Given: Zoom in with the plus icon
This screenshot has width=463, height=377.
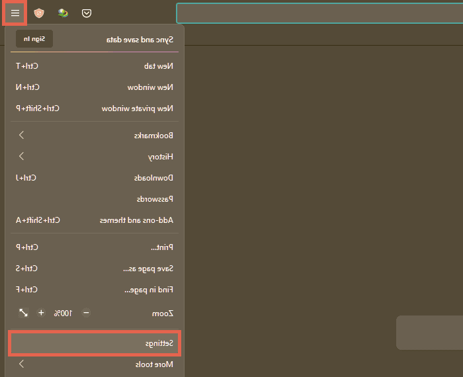Looking at the screenshot, I should [41, 312].
